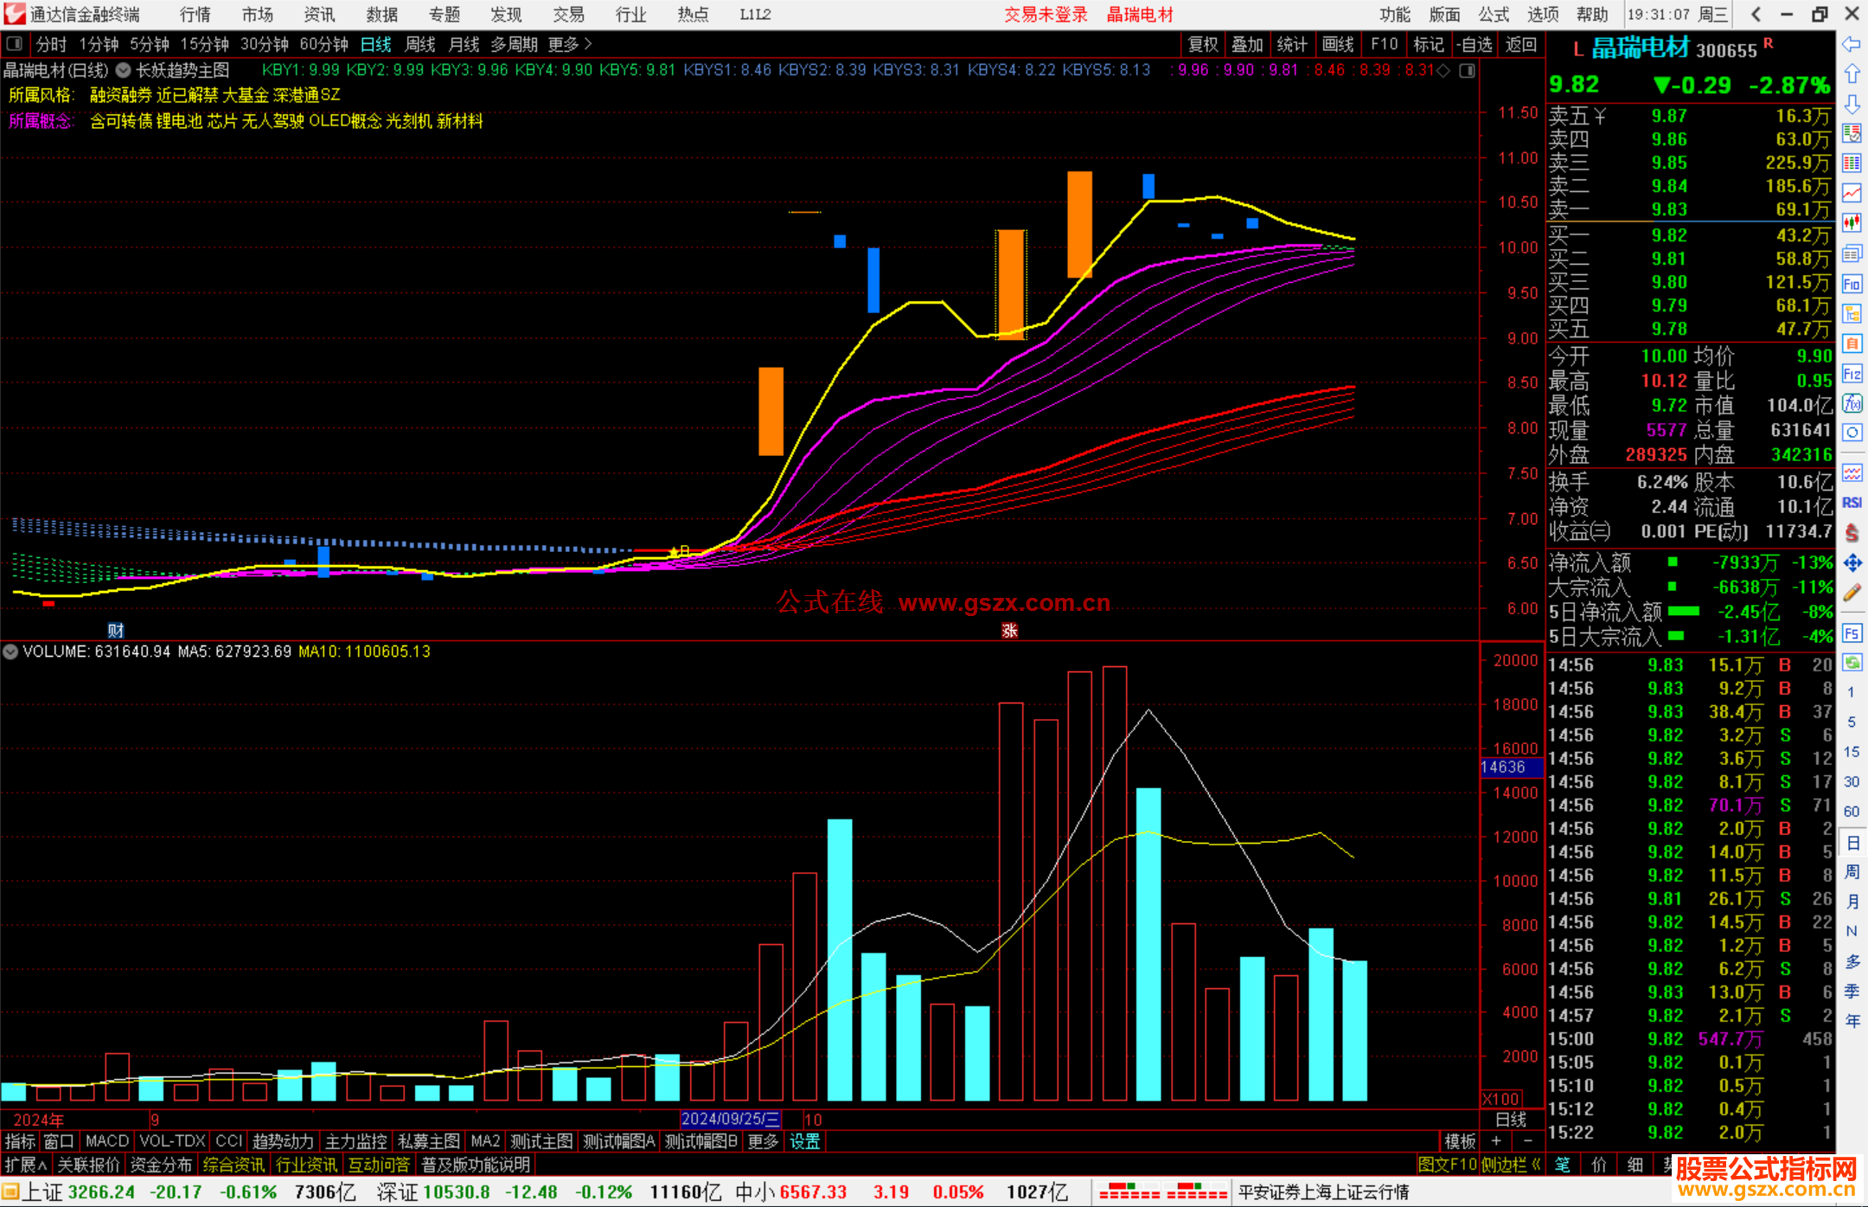Screen dimensions: 1868x1207
Task: Open the stacked news windows icon
Action: click(x=1852, y=254)
